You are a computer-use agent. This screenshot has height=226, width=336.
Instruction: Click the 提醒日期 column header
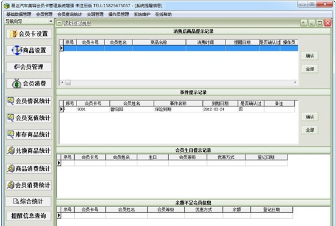click(242, 43)
